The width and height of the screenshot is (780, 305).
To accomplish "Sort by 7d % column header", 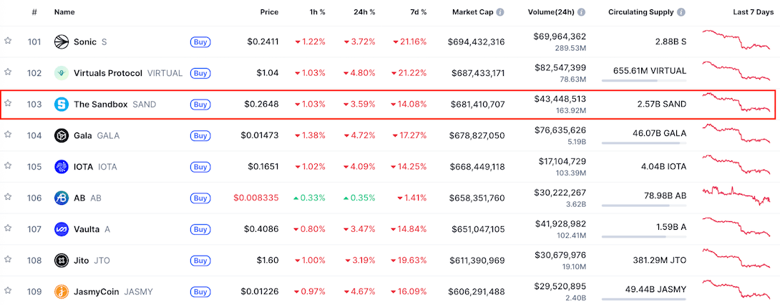I will [x=413, y=12].
